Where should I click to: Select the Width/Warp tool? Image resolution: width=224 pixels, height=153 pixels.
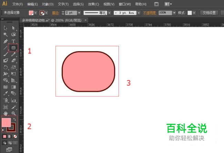(x=6, y=74)
